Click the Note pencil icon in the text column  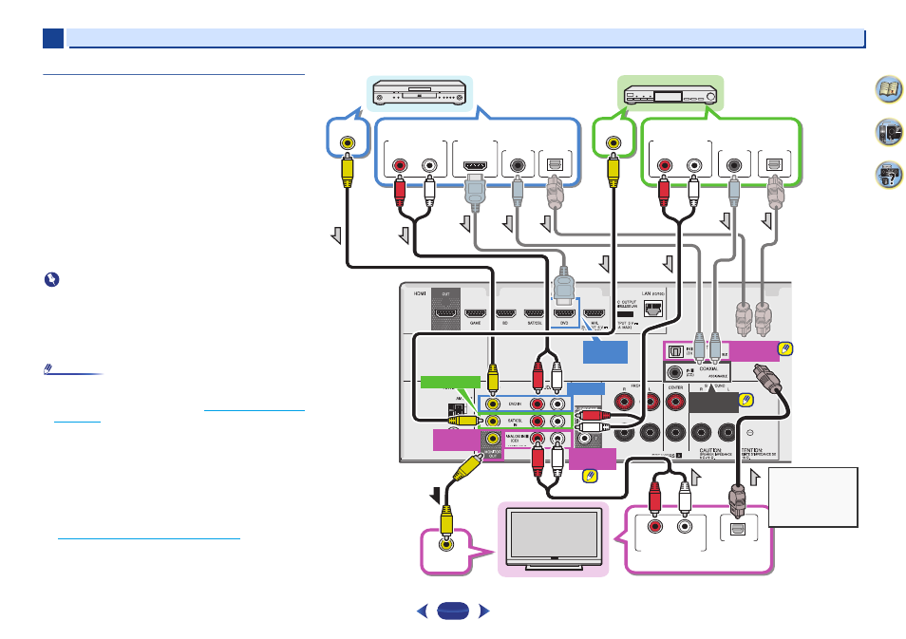(x=48, y=368)
